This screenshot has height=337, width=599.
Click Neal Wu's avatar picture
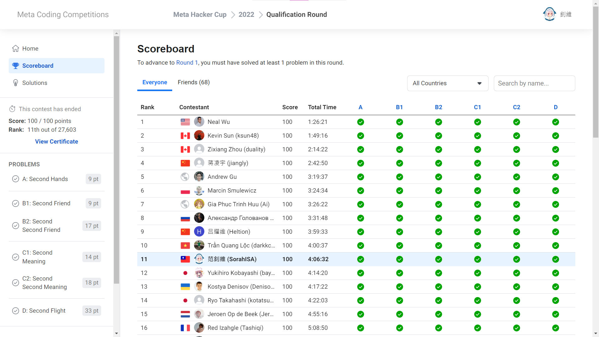199,122
